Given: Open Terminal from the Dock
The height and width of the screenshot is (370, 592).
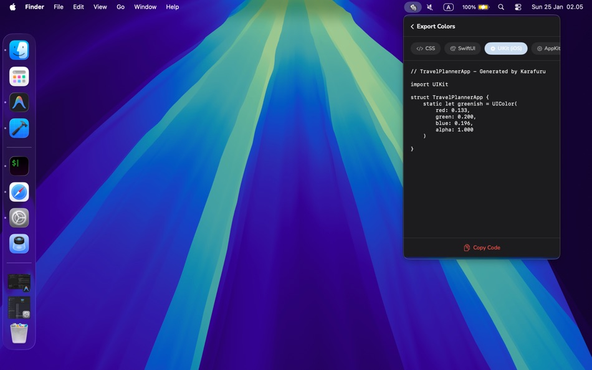Looking at the screenshot, I should pos(19,166).
